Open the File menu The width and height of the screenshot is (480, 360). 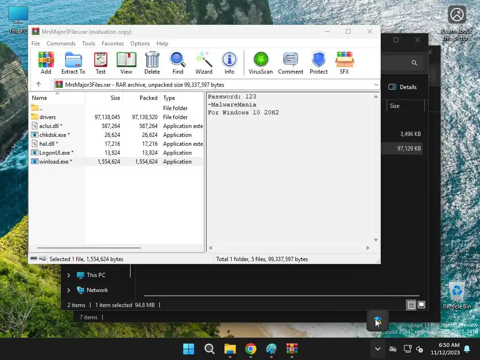pos(36,44)
